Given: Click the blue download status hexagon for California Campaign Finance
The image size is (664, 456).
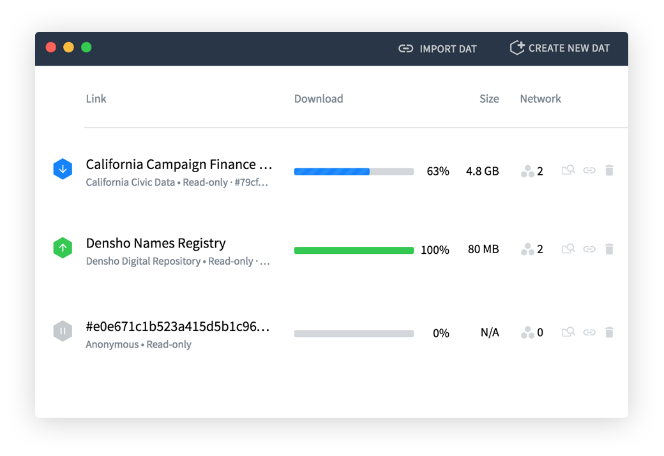Looking at the screenshot, I should [x=63, y=169].
